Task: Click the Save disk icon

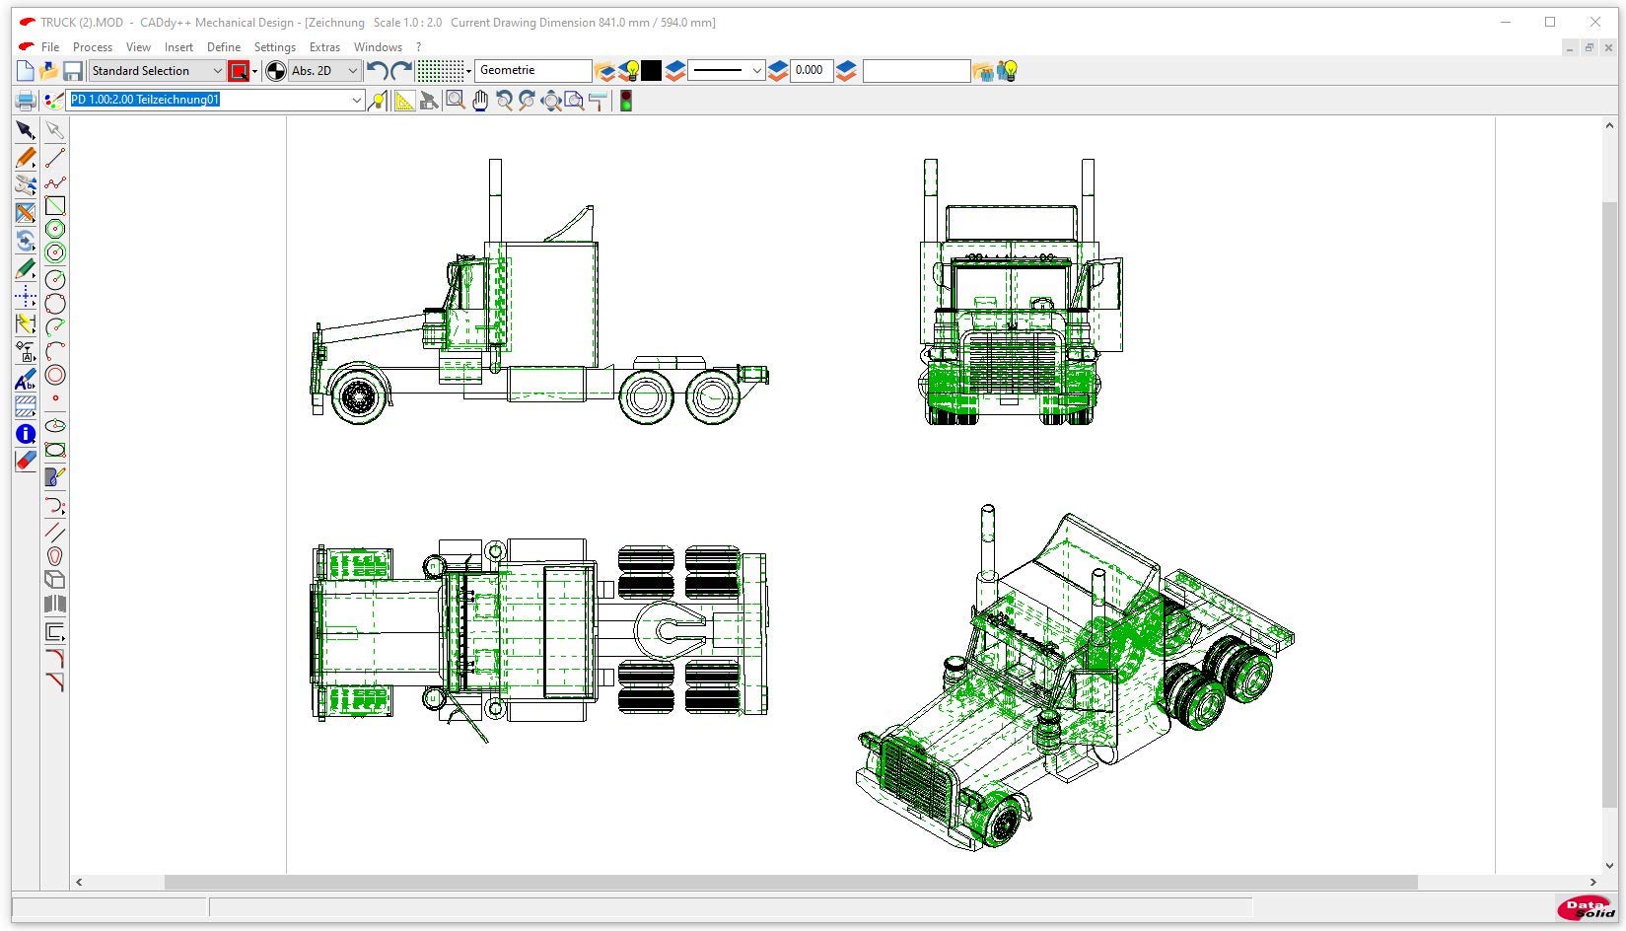Action: point(72,71)
